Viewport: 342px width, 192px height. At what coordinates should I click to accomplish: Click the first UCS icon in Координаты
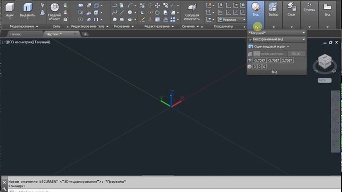(209, 5)
